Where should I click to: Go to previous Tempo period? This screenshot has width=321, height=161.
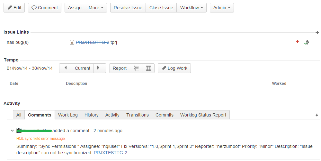65,68
